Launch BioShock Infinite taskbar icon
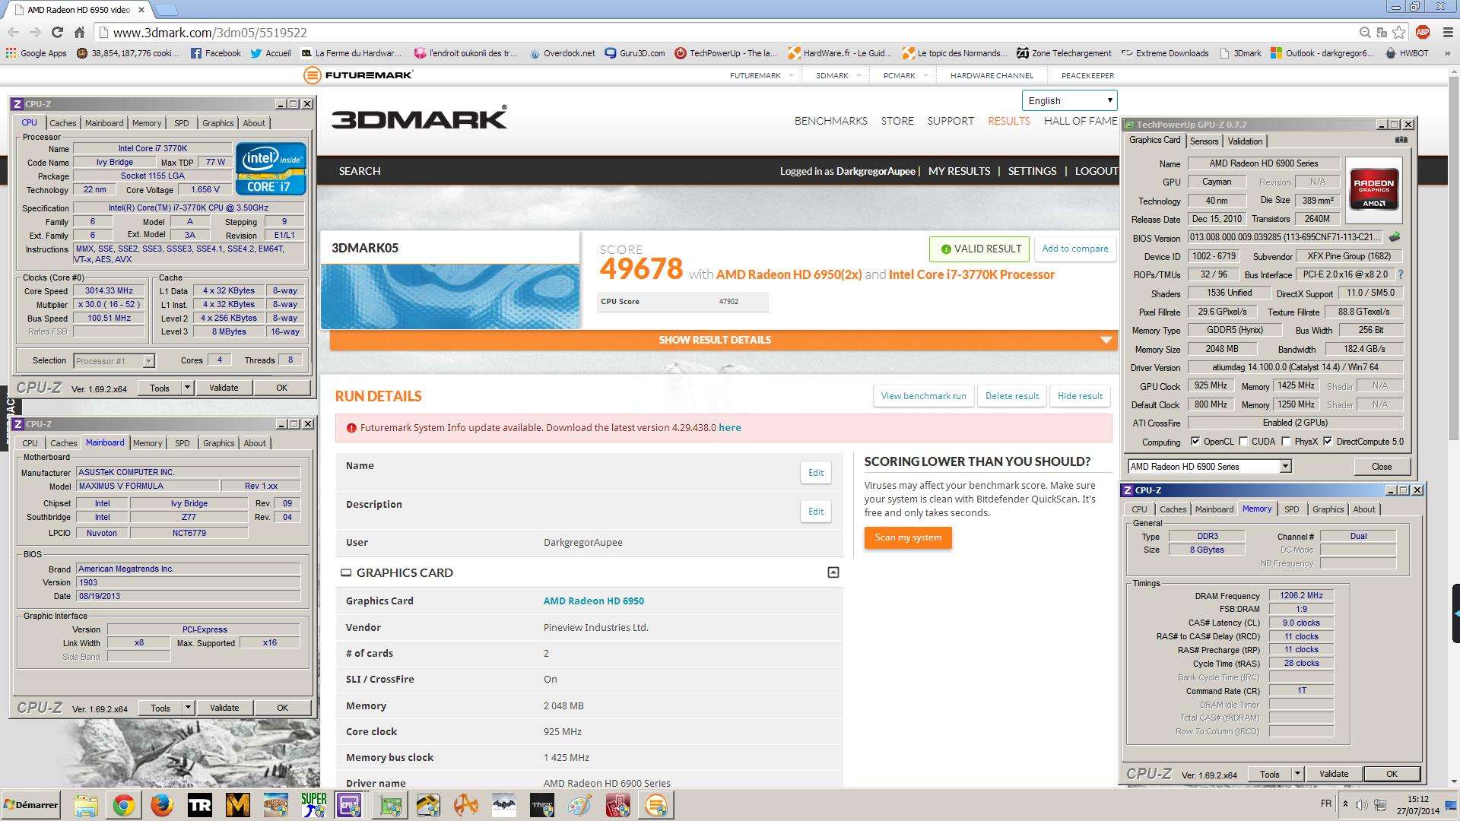 tap(275, 805)
